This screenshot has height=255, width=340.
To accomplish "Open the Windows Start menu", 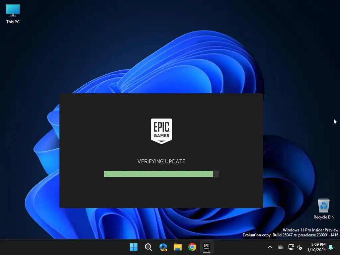I will [x=133, y=247].
